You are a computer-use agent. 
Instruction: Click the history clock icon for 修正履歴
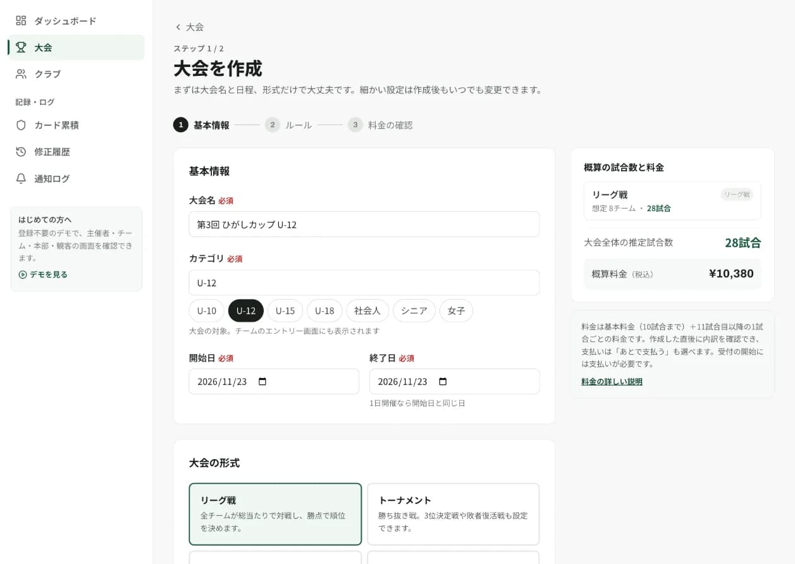pos(21,152)
